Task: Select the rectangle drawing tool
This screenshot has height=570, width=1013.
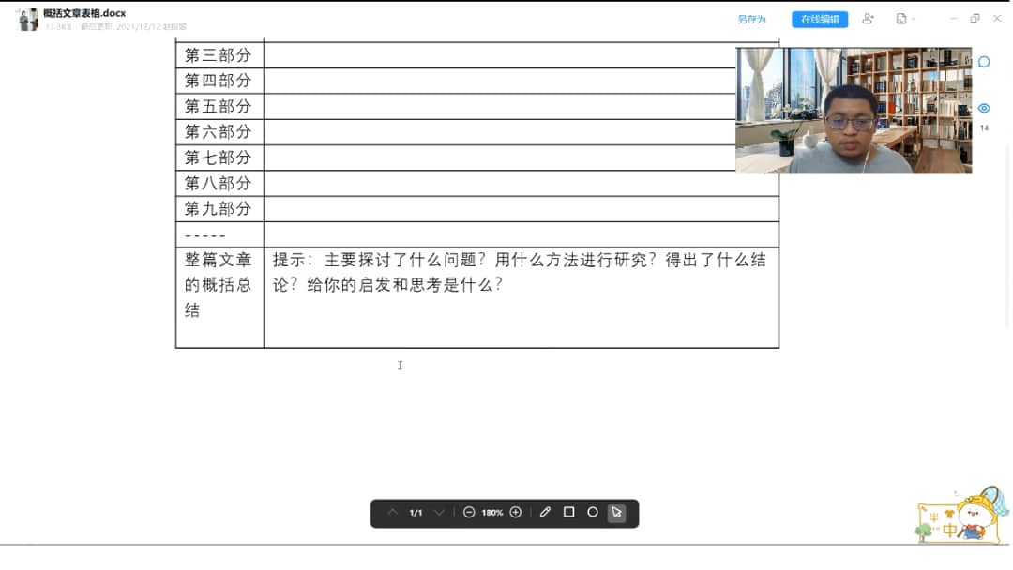Action: [x=568, y=513]
